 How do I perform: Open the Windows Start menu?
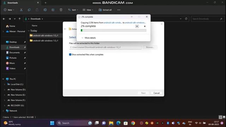[x=52, y=123]
